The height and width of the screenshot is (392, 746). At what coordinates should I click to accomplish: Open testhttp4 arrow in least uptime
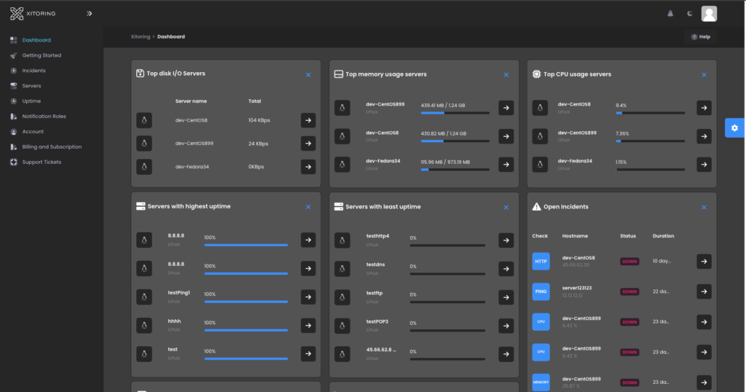[x=506, y=240]
